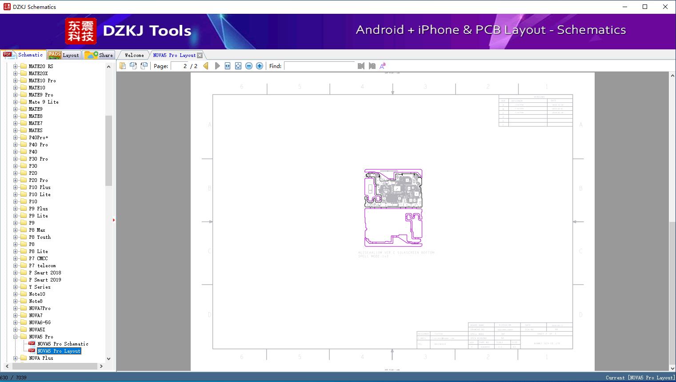Click tree panel horizontal scroll right arrow
Image resolution: width=676 pixels, height=382 pixels.
pyautogui.click(x=101, y=366)
